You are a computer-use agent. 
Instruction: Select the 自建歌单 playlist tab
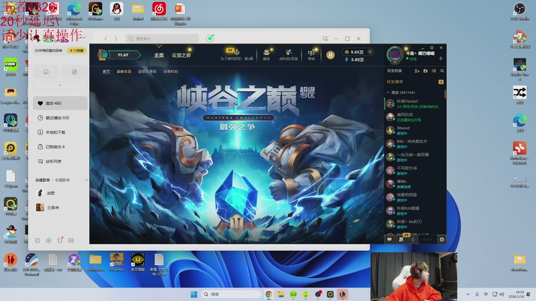[43, 180]
